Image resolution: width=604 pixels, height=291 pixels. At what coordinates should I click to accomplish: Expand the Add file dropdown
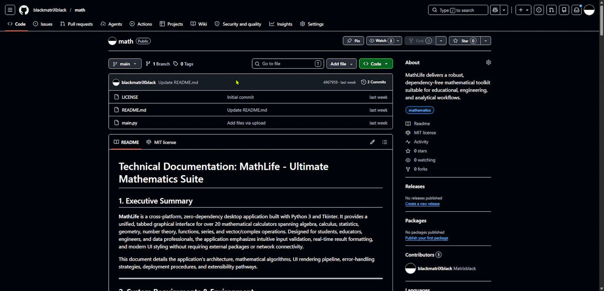[x=341, y=64]
